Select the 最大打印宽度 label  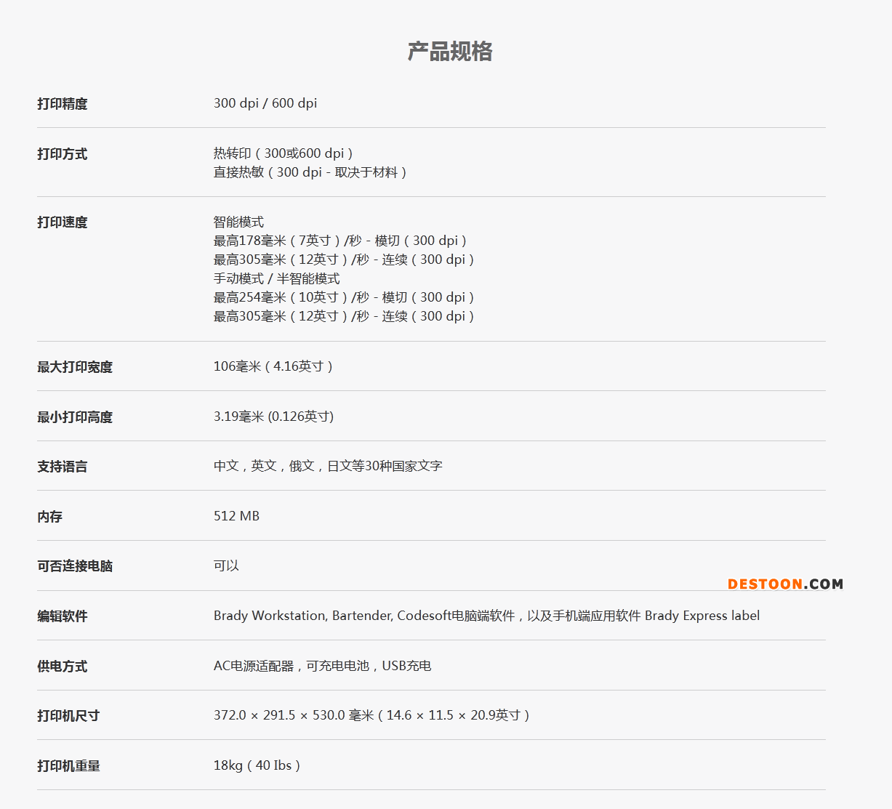point(75,367)
